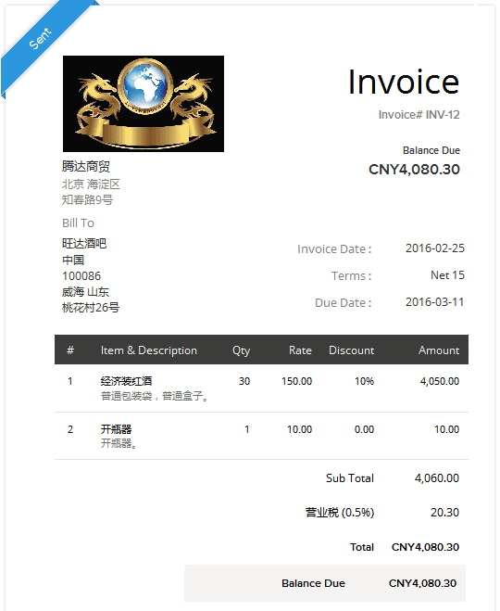The image size is (500, 611).
Task: Click address line 知春路9号
Action: pyautogui.click(x=87, y=200)
